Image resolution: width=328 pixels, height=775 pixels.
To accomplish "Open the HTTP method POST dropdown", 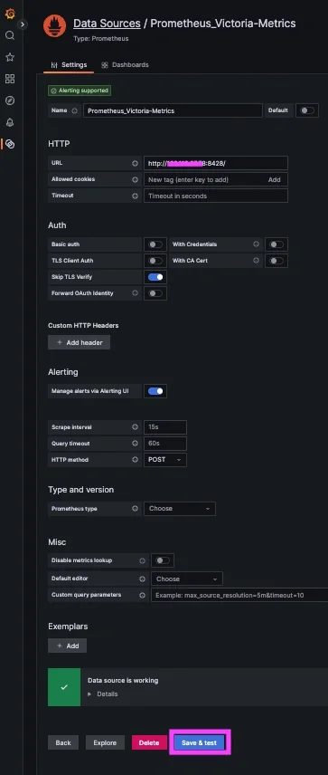I will click(x=165, y=460).
